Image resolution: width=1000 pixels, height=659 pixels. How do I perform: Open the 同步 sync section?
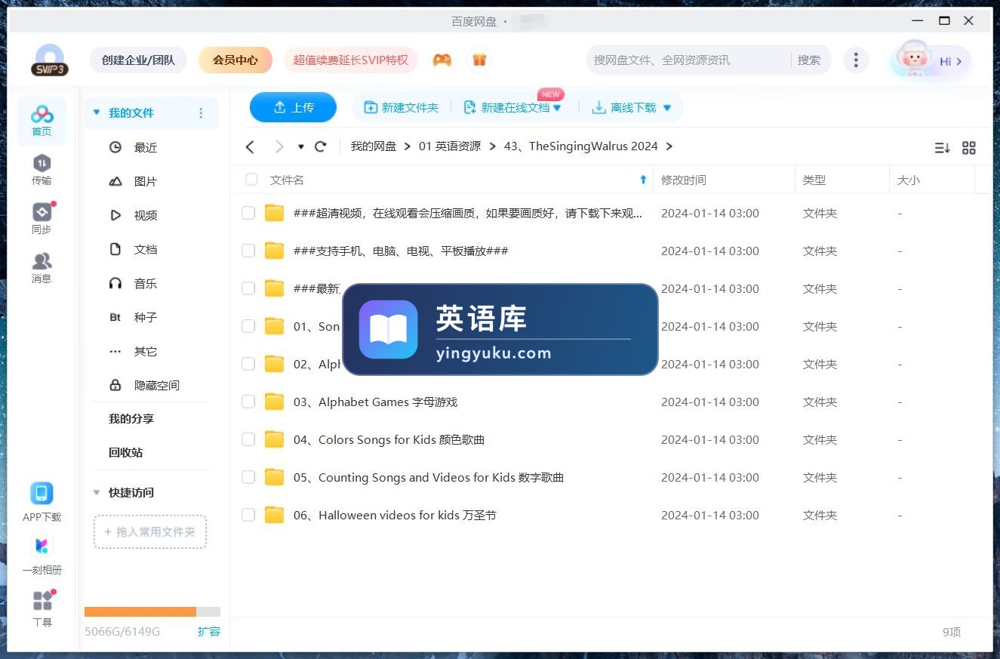(x=42, y=219)
